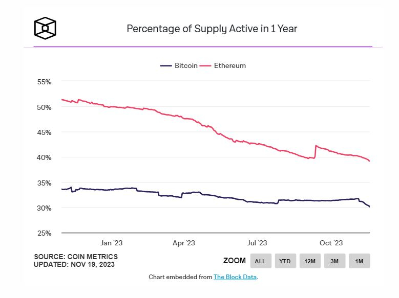399x298 pixels.
Task: Click the 55% y-axis label
Action: 44,82
